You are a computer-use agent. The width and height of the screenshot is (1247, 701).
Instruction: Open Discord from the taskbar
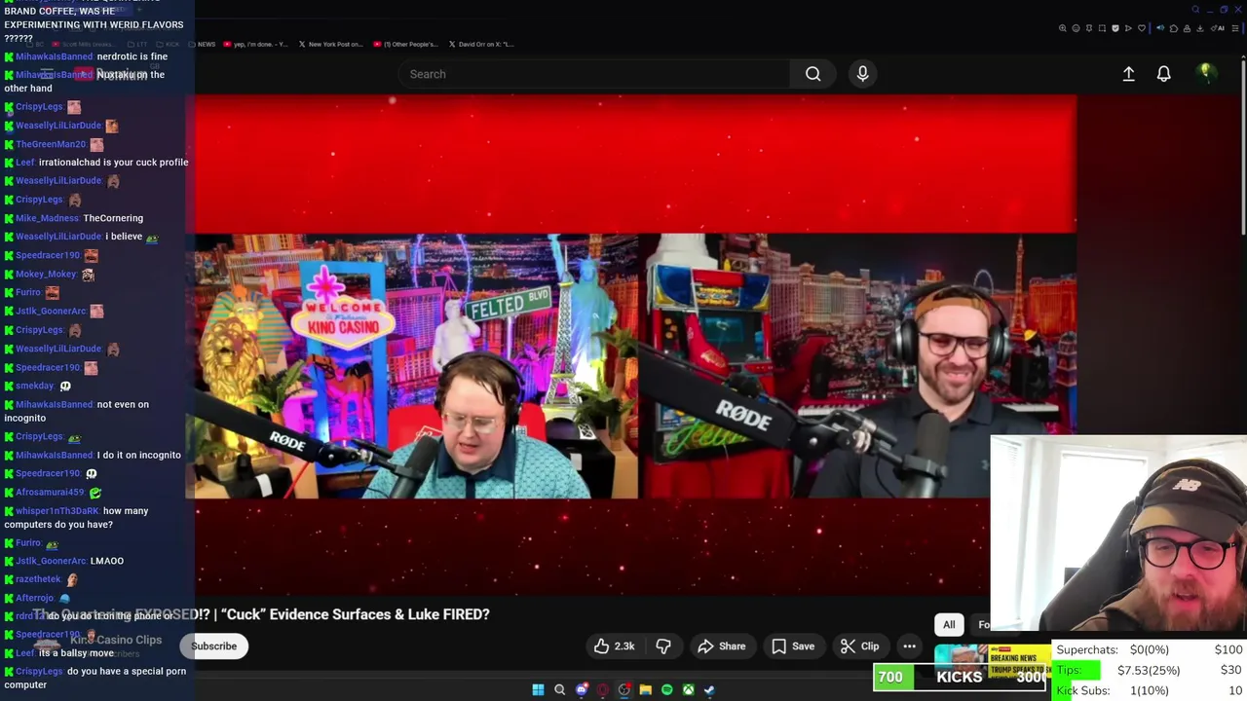pos(582,690)
